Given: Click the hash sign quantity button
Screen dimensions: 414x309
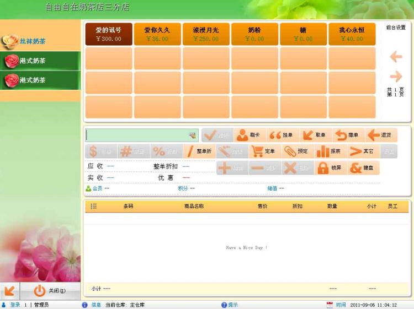Looking at the screenshot, I should (x=134, y=151).
